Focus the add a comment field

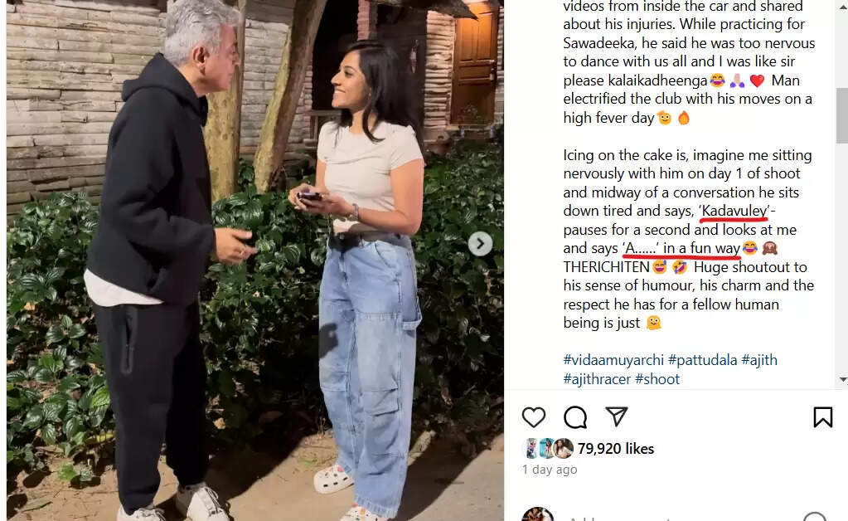click(676, 518)
